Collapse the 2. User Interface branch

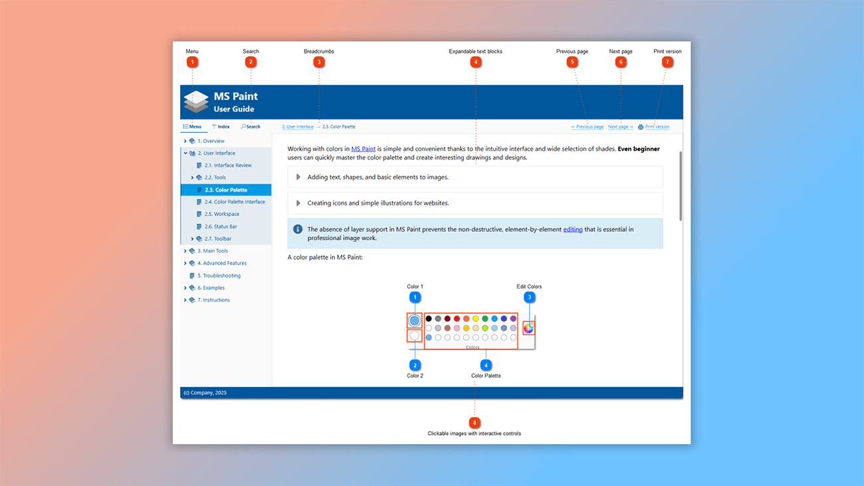point(185,152)
